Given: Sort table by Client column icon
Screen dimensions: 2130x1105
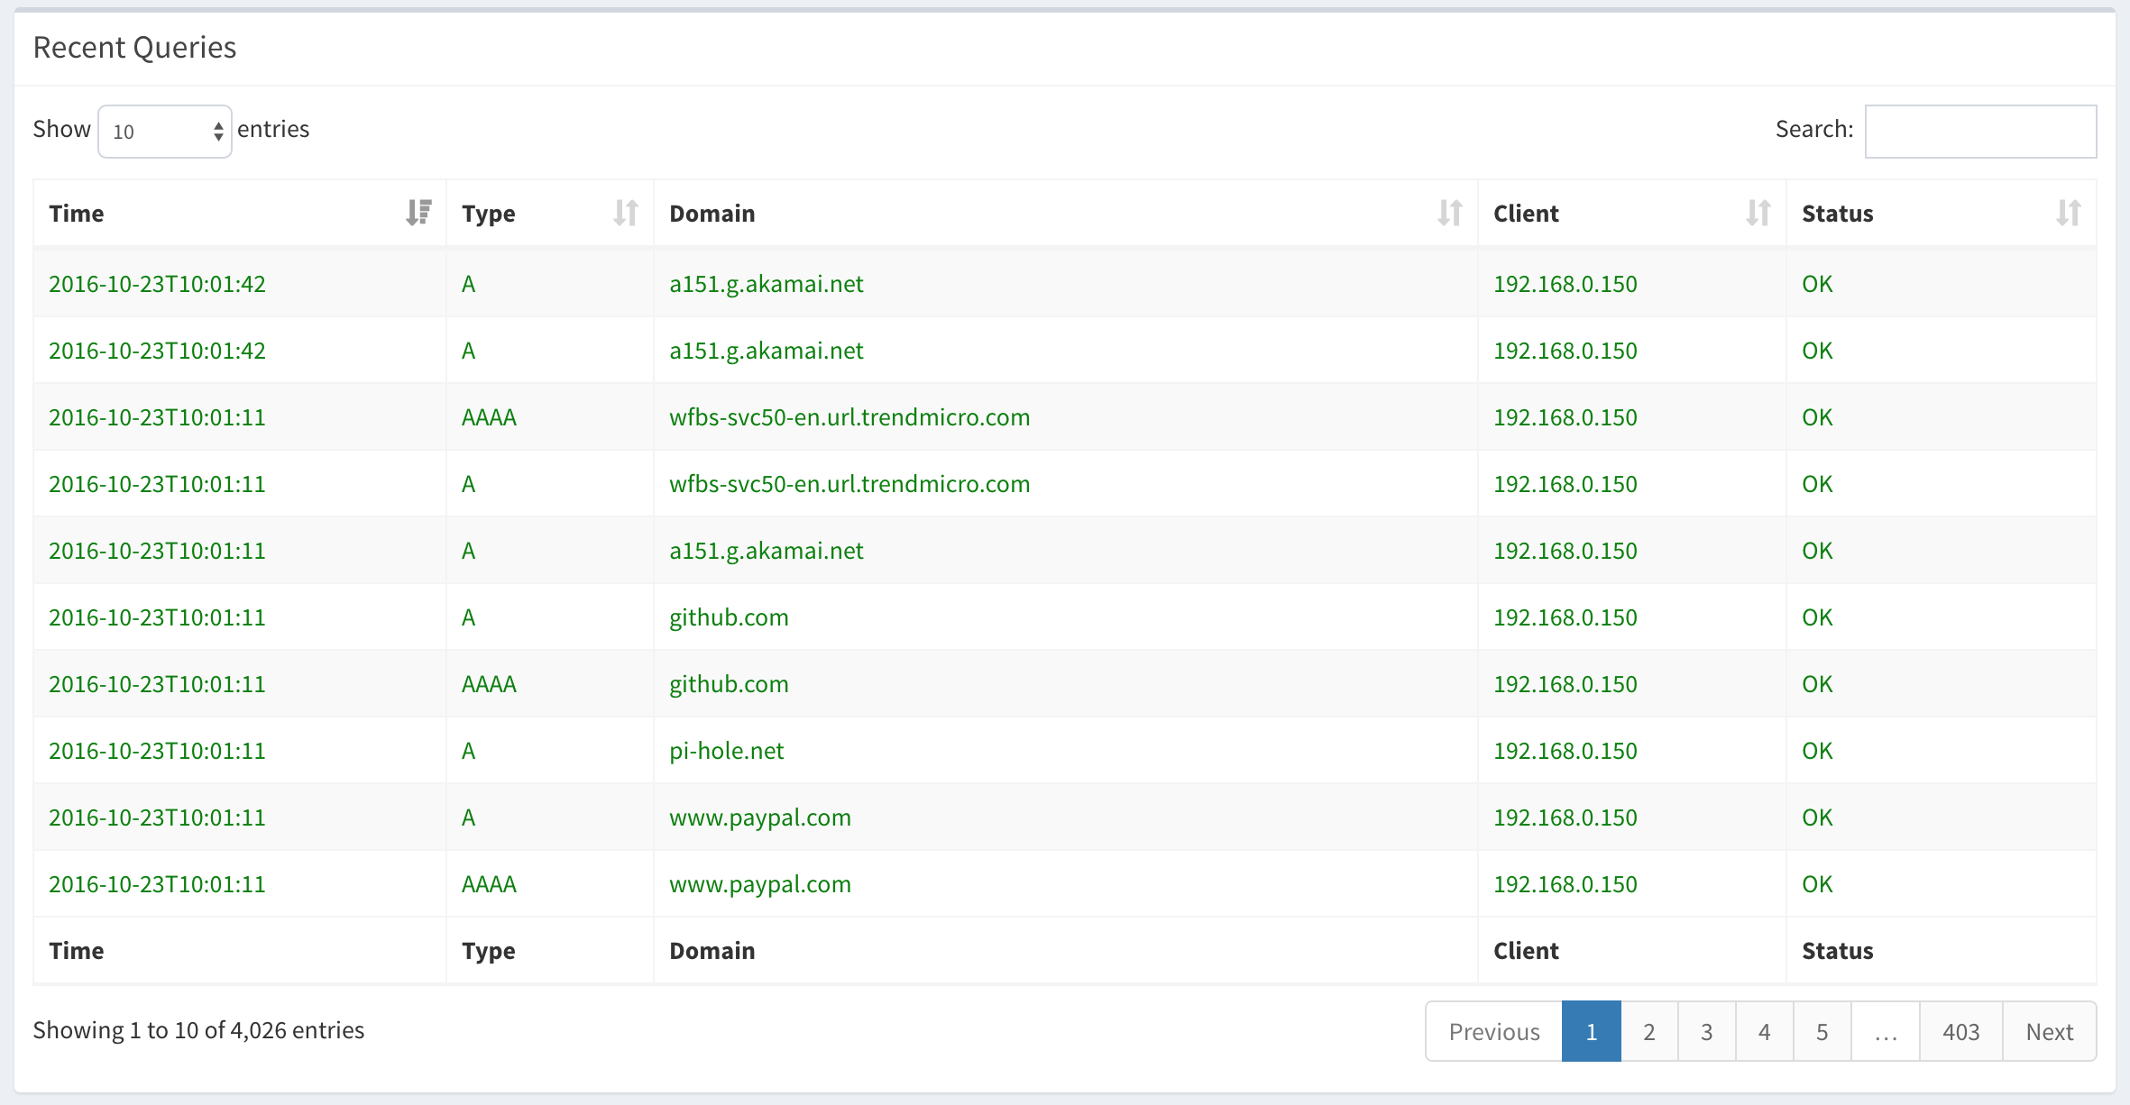Looking at the screenshot, I should pyautogui.click(x=1758, y=213).
